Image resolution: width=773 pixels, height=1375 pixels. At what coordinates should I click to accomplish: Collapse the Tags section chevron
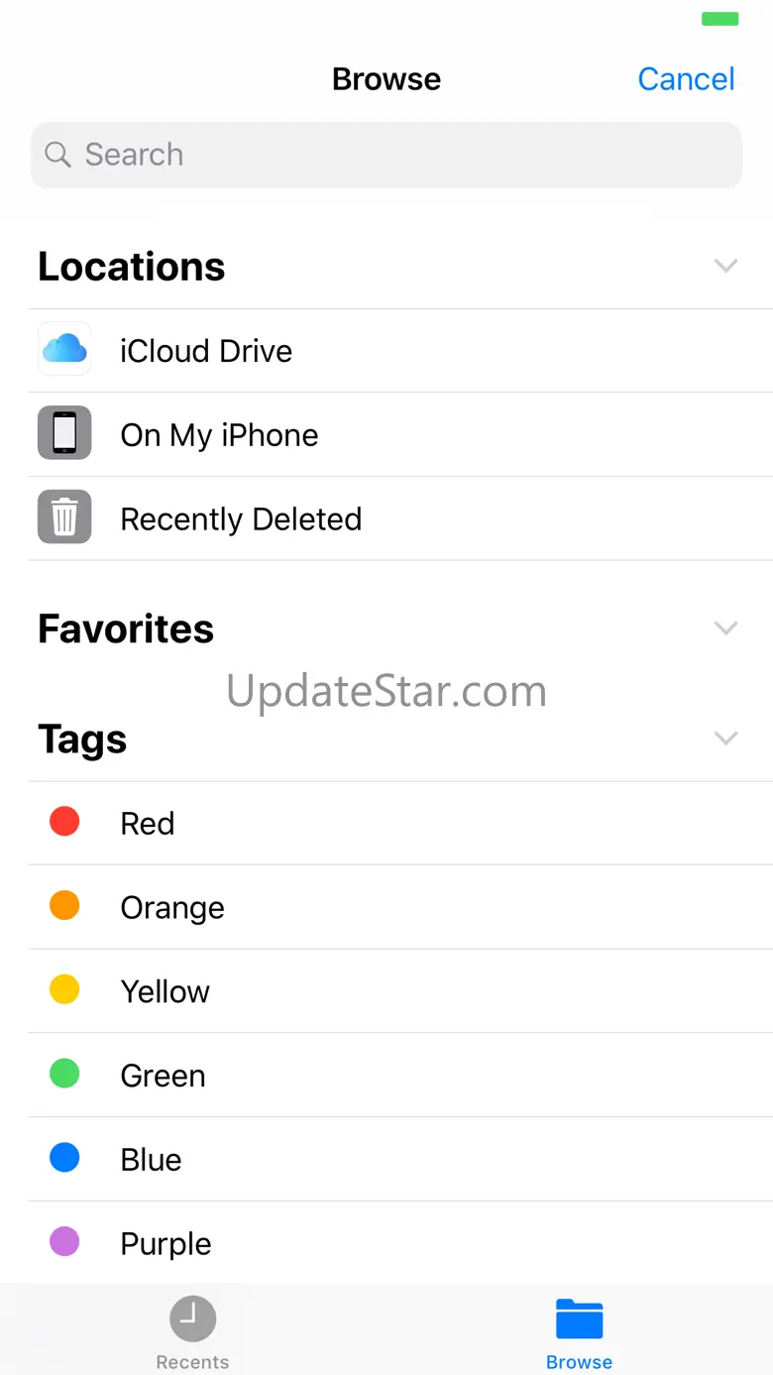click(726, 738)
